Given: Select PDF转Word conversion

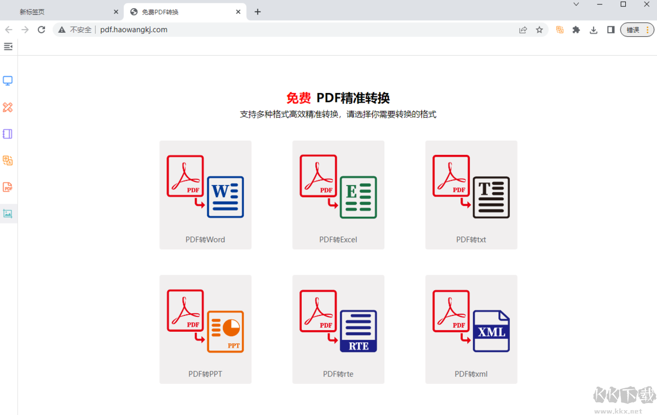Looking at the screenshot, I should 205,195.
